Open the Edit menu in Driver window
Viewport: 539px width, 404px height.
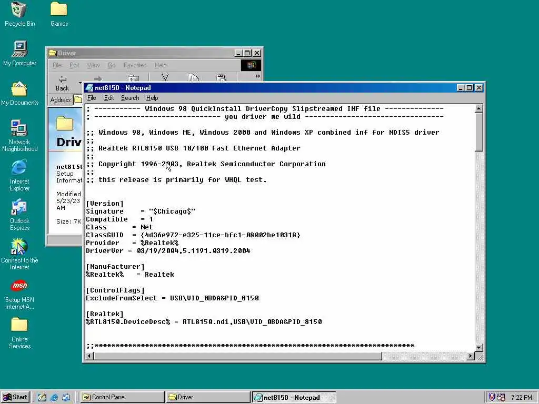(x=74, y=65)
